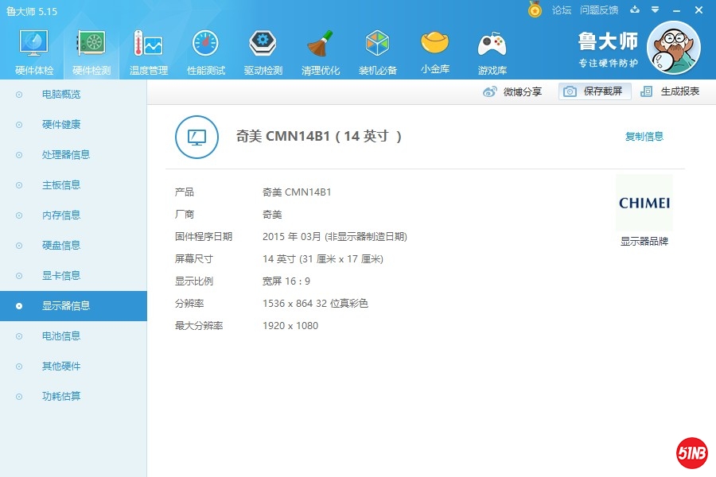The height and width of the screenshot is (477, 716).
Task: Click 生成报表 to generate report
Action: tap(671, 91)
